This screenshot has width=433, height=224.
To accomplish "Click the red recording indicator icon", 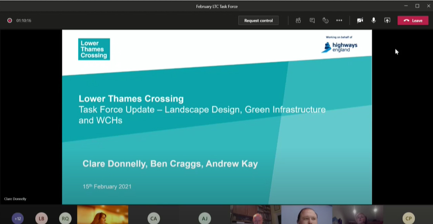I will (10, 21).
